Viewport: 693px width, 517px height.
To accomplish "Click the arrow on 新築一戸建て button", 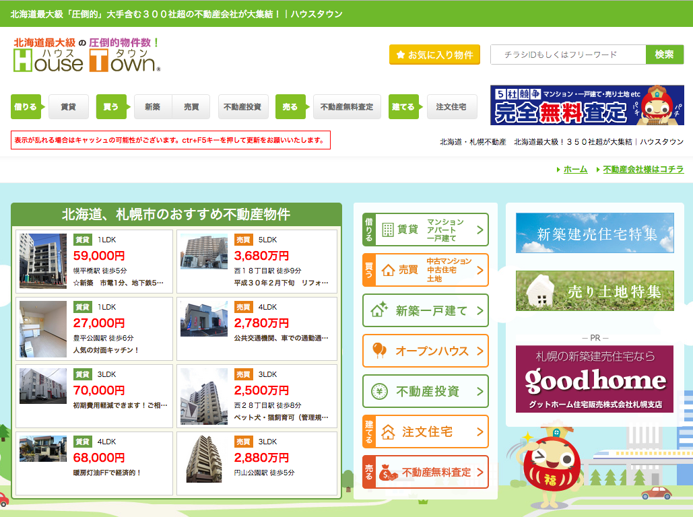I will pos(480,310).
